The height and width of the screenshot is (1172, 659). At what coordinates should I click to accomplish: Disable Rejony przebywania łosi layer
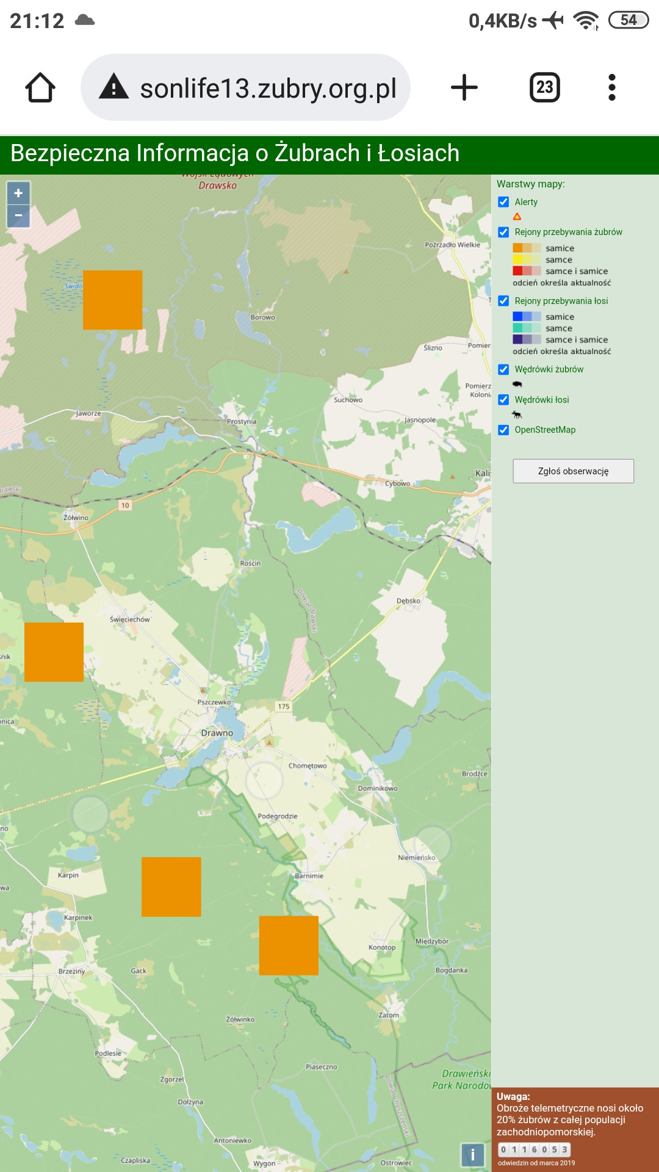click(503, 301)
